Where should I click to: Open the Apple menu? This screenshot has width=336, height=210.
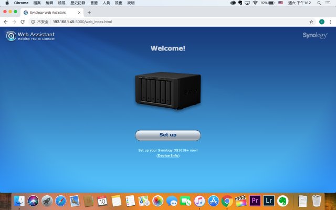[x=7, y=3]
